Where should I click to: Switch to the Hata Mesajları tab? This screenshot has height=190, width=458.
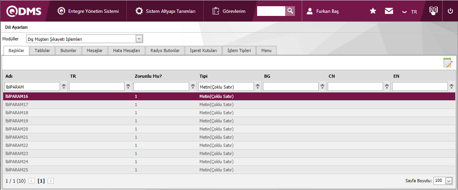point(124,51)
